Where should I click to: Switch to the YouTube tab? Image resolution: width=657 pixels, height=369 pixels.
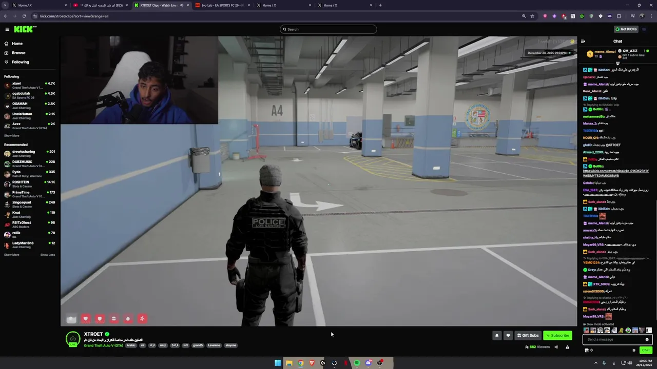pos(101,5)
